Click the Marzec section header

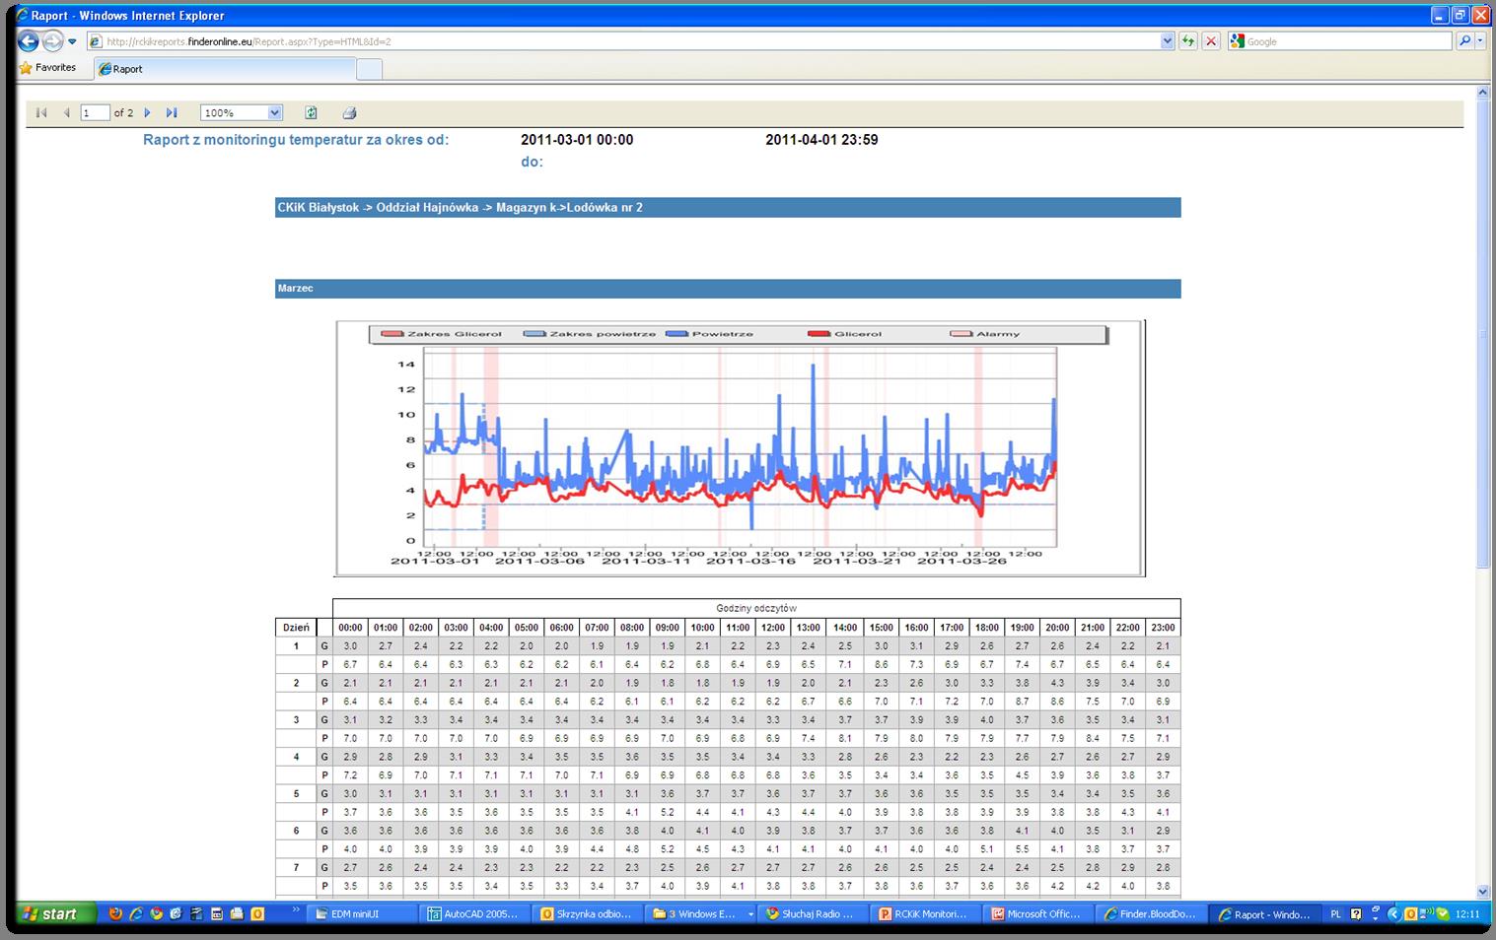pos(298,288)
